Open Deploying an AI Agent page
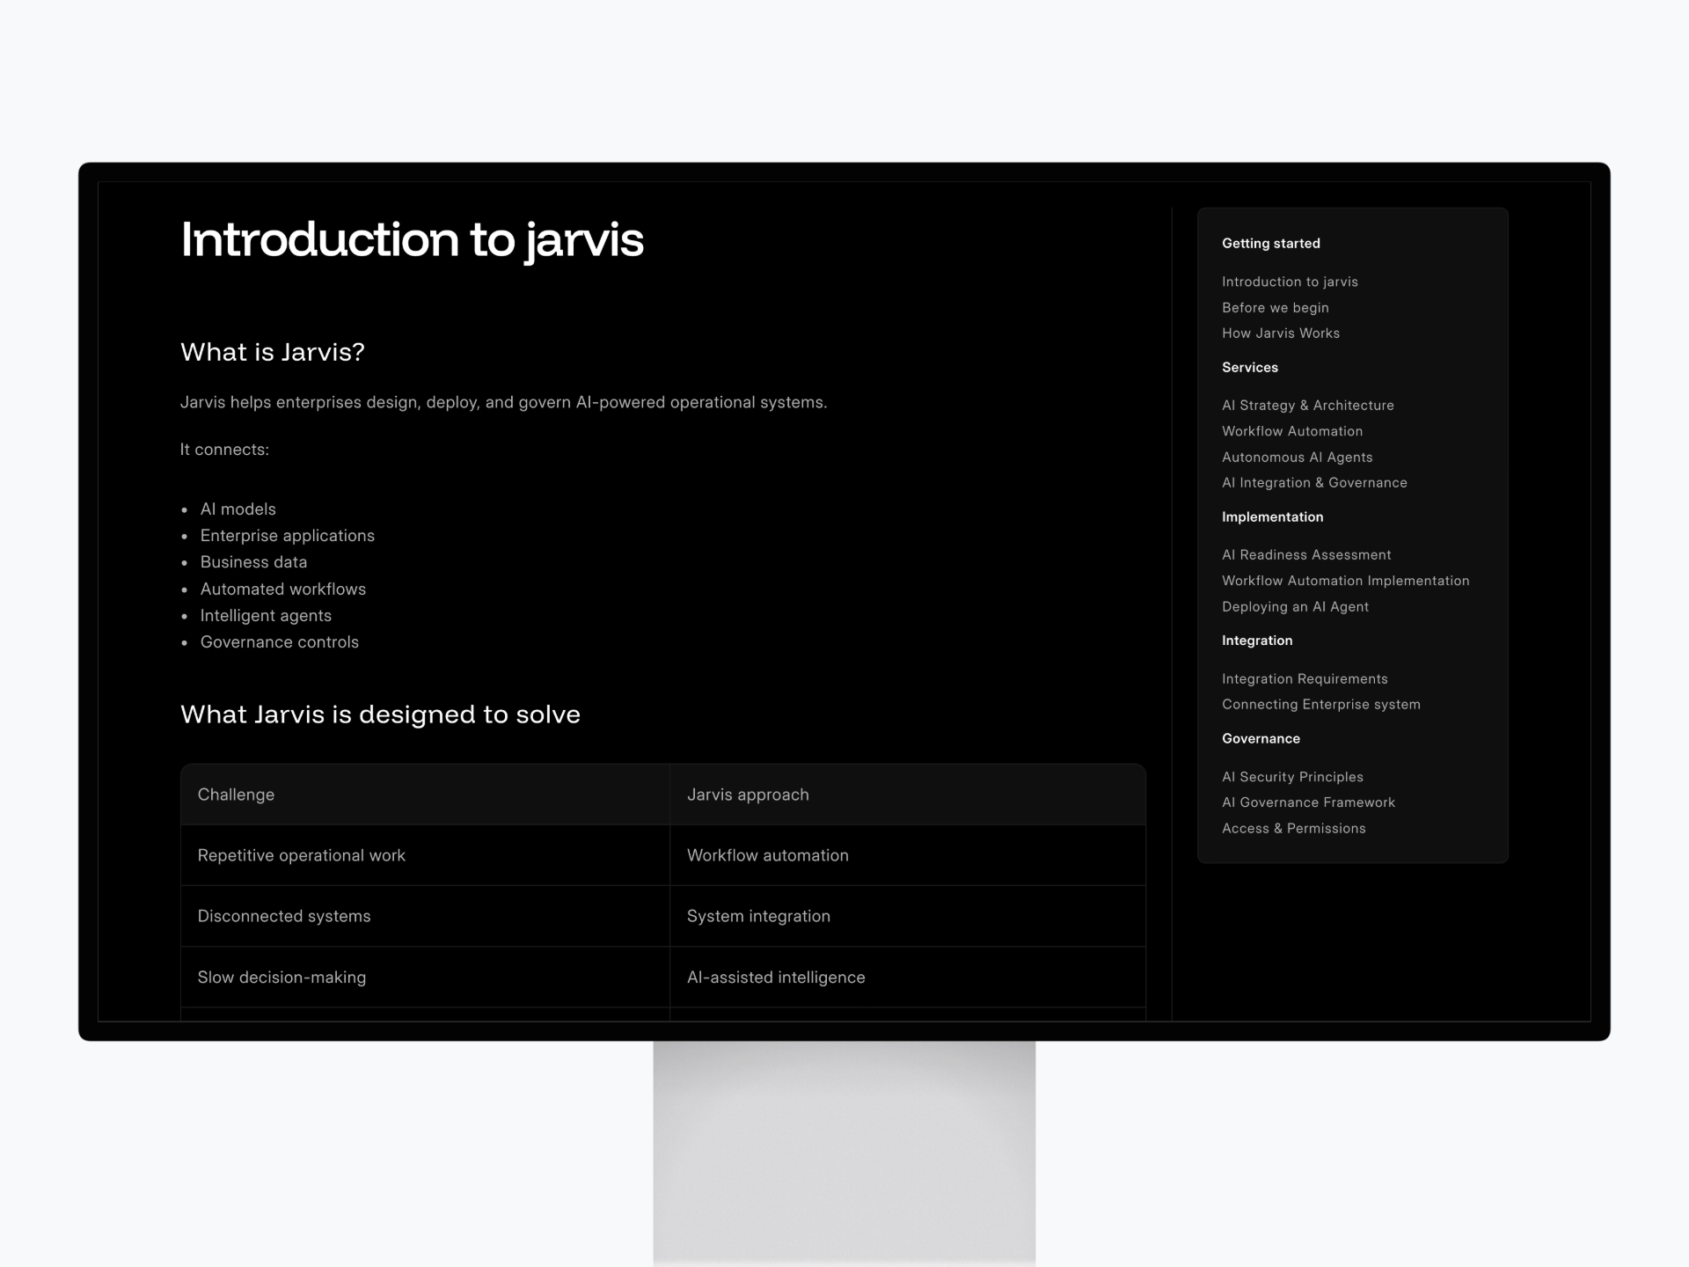The height and width of the screenshot is (1267, 1689). tap(1295, 607)
